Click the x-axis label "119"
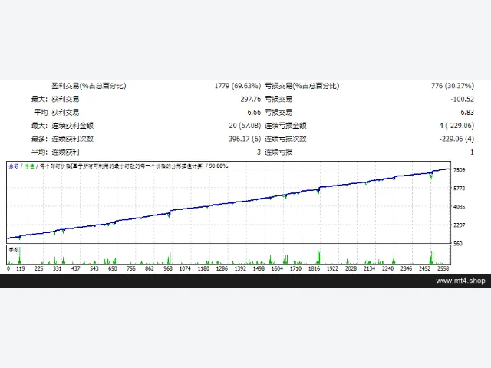491x368 pixels. pos(21,268)
